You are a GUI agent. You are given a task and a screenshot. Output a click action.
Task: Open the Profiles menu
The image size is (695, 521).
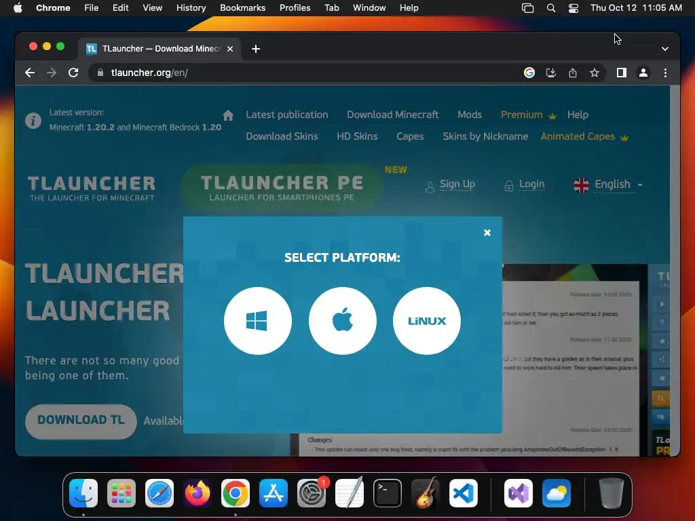[295, 7]
